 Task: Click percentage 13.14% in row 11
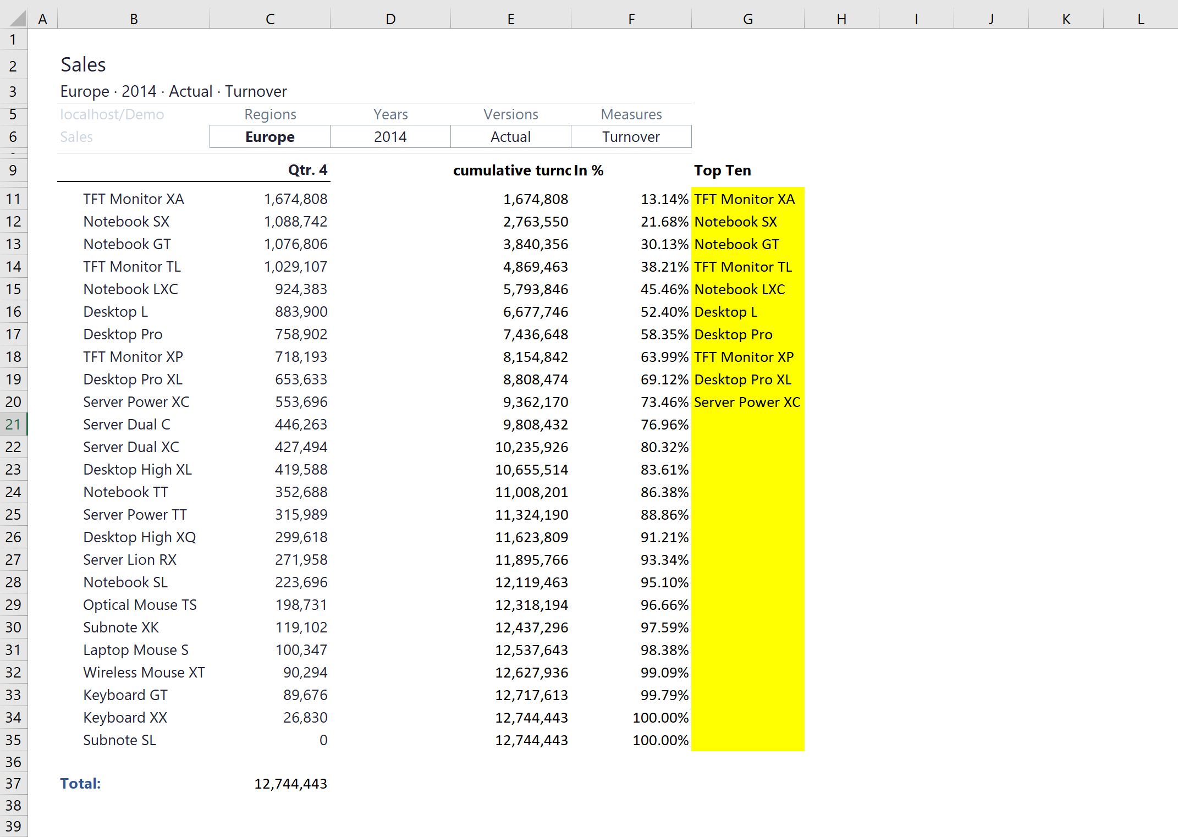click(664, 199)
